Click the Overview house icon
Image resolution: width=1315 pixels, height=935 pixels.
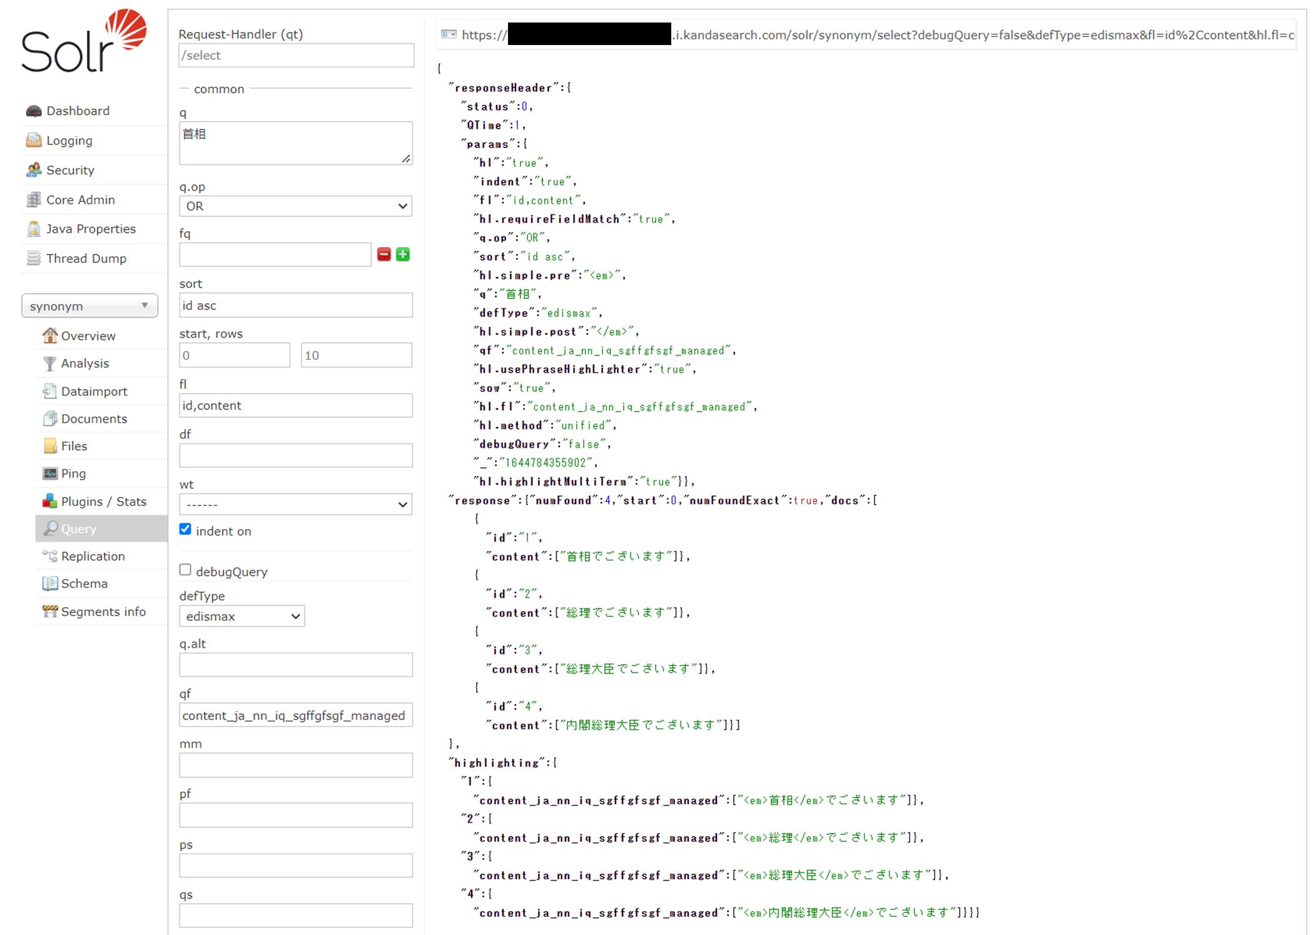[x=49, y=335]
